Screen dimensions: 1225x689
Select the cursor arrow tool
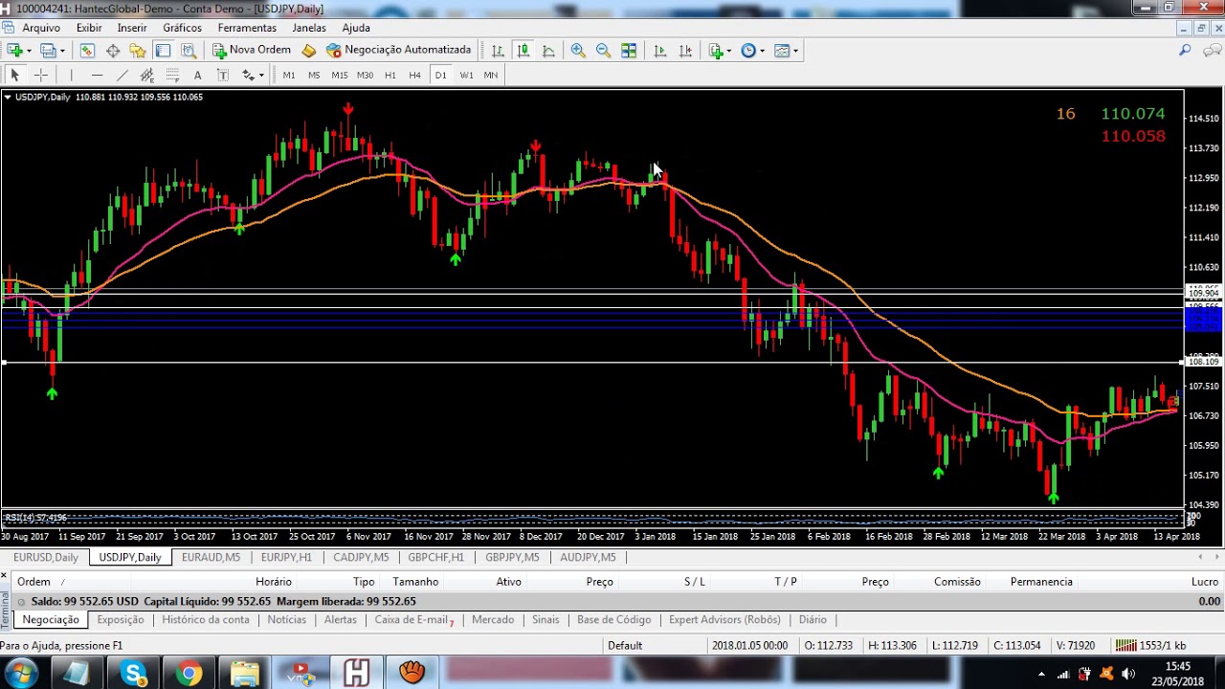pyautogui.click(x=14, y=75)
